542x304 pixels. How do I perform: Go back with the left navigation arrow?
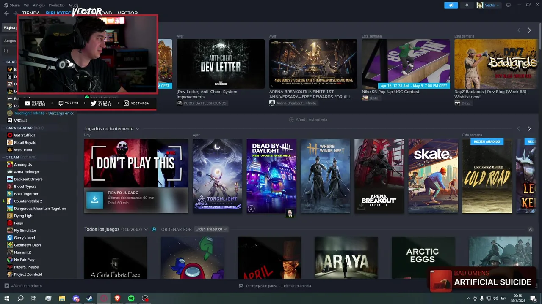coord(6,13)
